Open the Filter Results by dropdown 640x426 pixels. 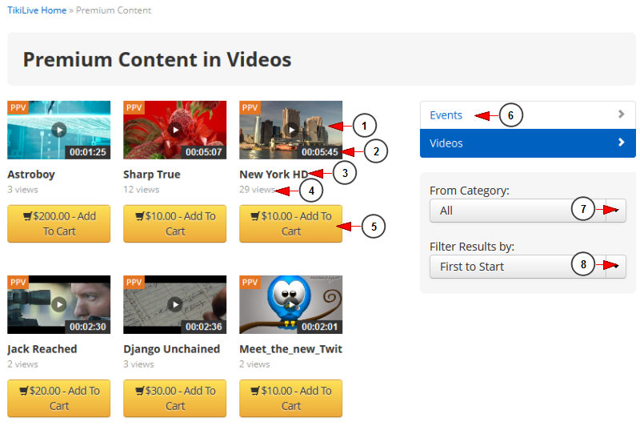(528, 267)
